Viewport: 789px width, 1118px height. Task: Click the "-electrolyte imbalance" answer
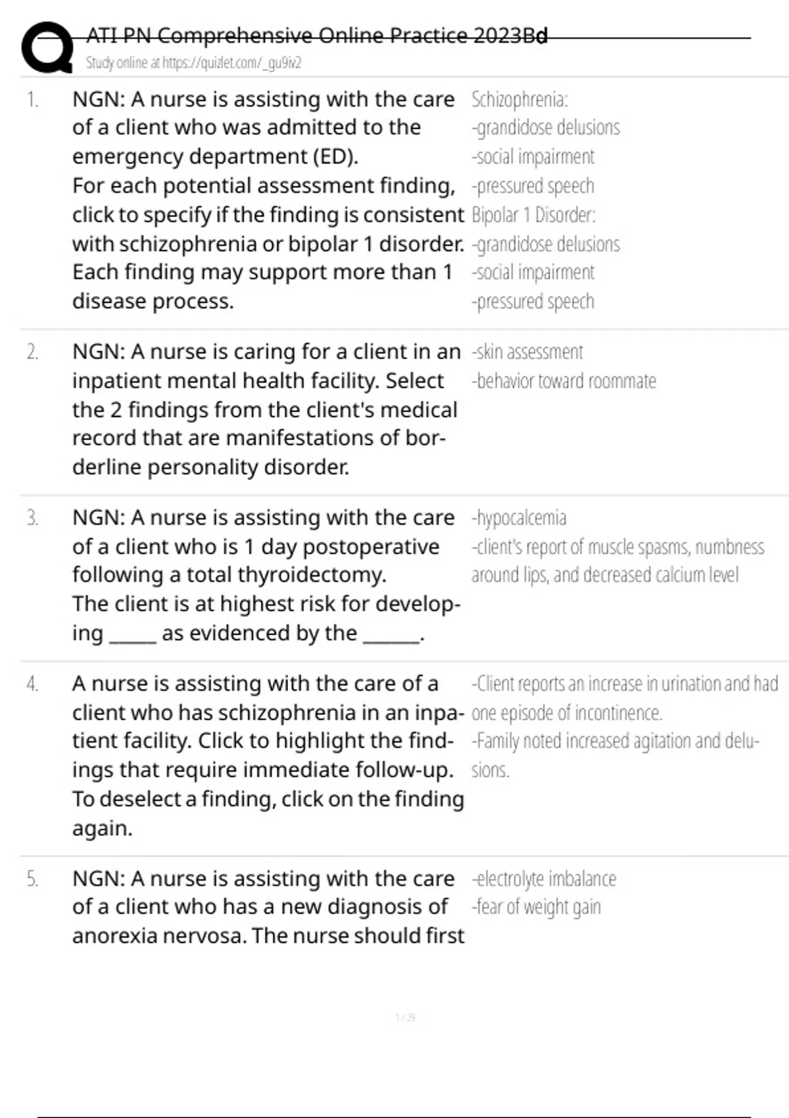(x=544, y=879)
